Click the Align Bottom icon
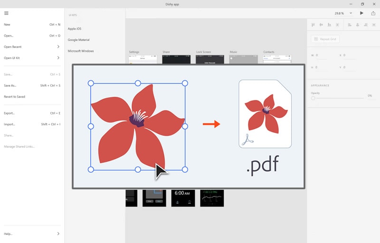The image size is (380, 243). [329, 25]
